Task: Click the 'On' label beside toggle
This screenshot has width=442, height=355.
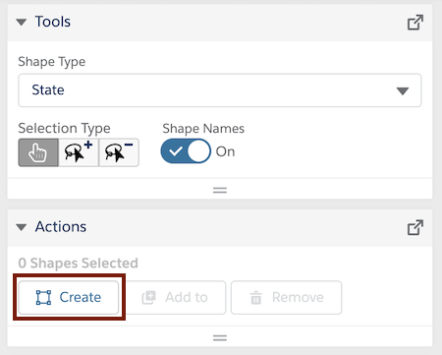Action: 225,151
